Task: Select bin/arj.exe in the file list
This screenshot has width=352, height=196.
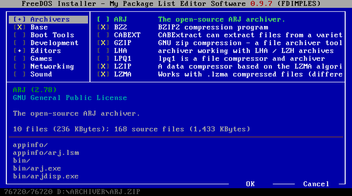Action: pos(37,169)
